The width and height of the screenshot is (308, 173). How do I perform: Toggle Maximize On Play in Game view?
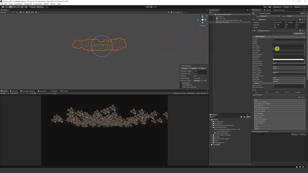pos(180,93)
